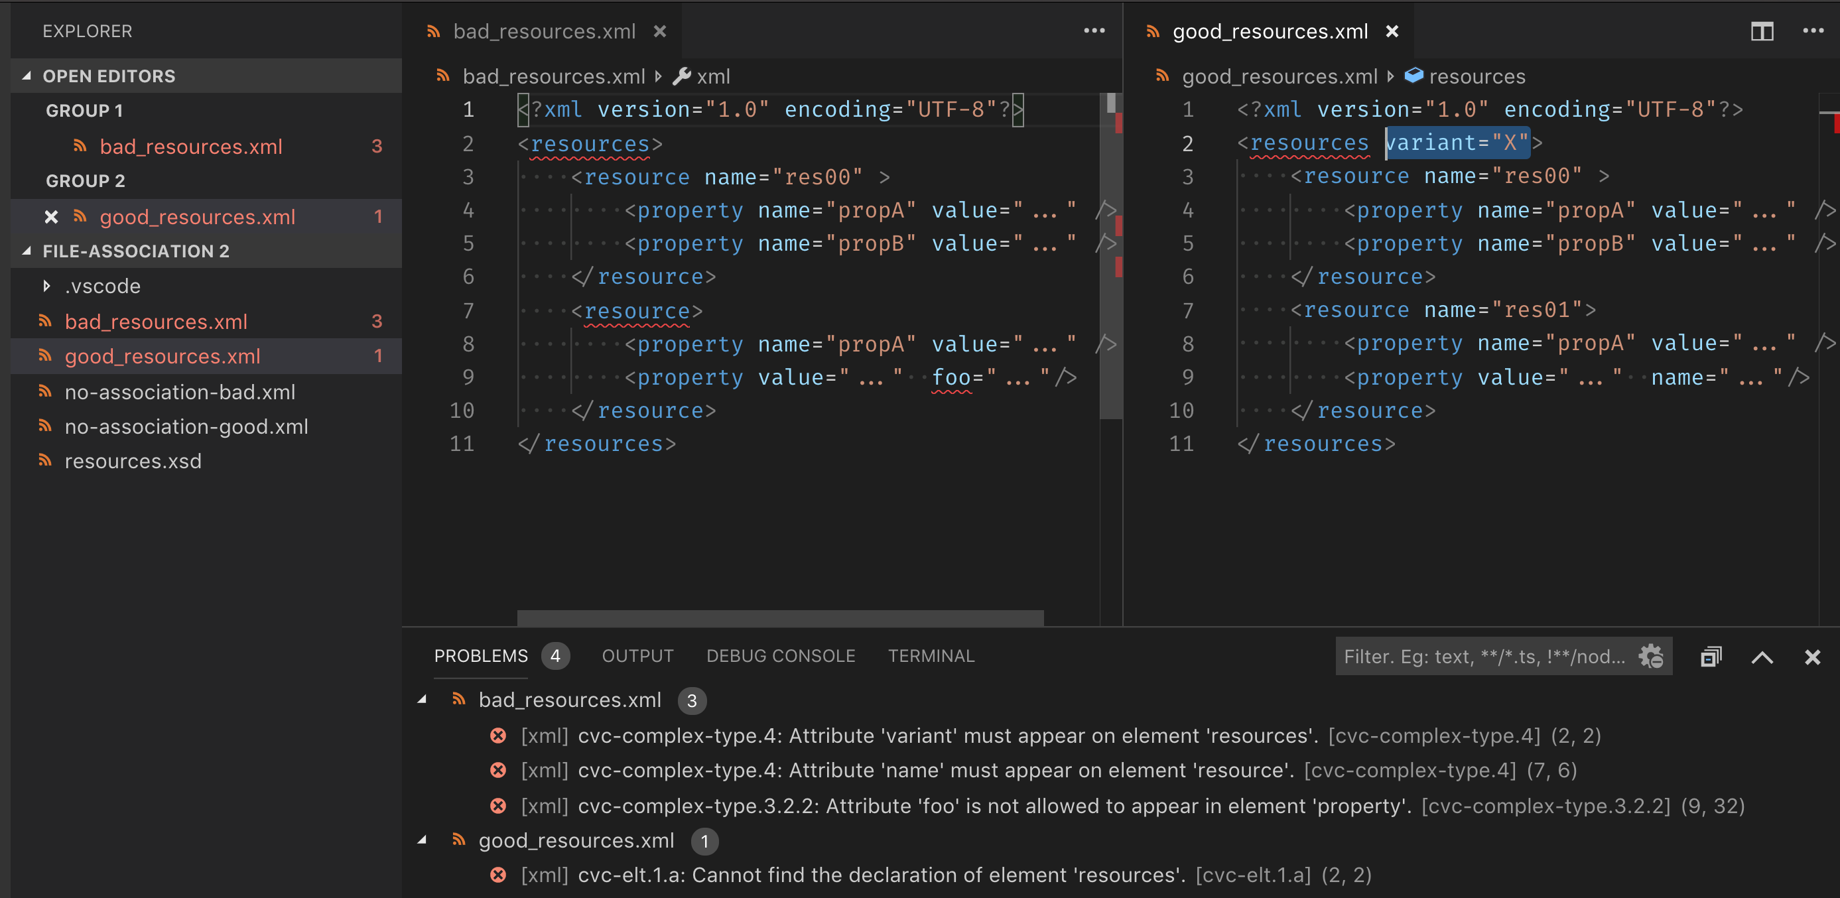The width and height of the screenshot is (1840, 898).
Task: Collapse the OPEN EDITORS section
Action: tap(27, 75)
